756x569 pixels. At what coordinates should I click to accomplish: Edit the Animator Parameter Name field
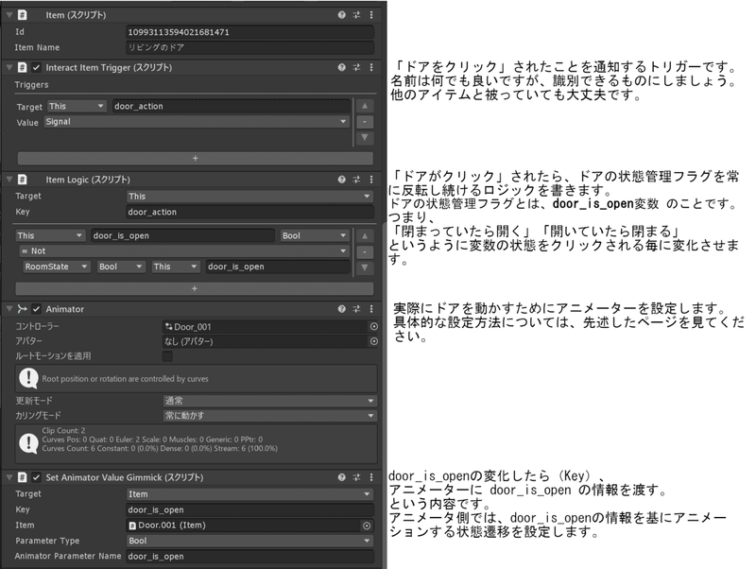coord(249,557)
